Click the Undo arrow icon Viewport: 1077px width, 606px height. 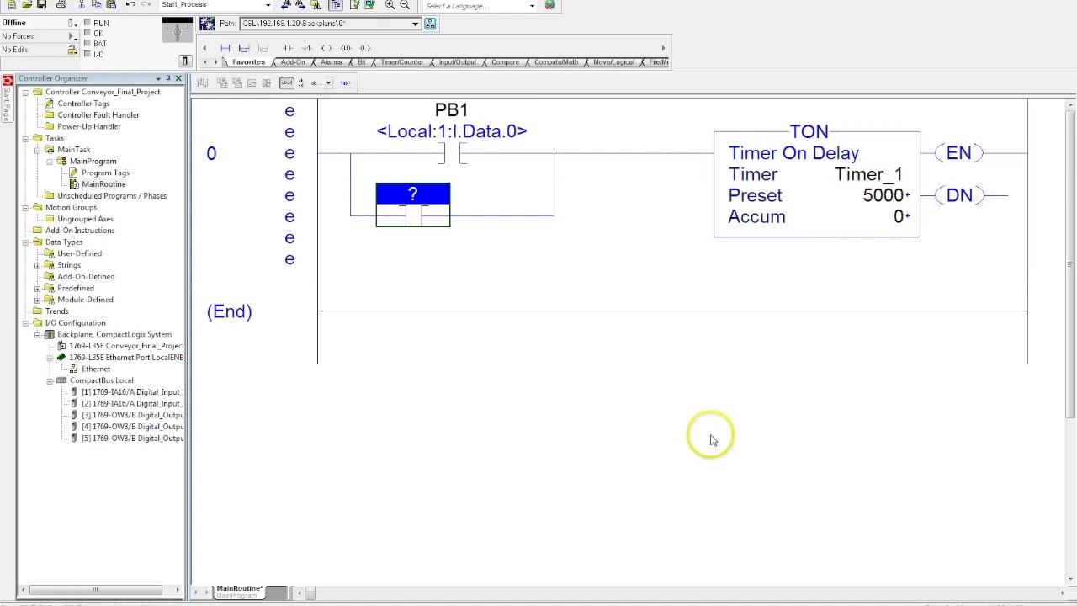click(x=130, y=5)
